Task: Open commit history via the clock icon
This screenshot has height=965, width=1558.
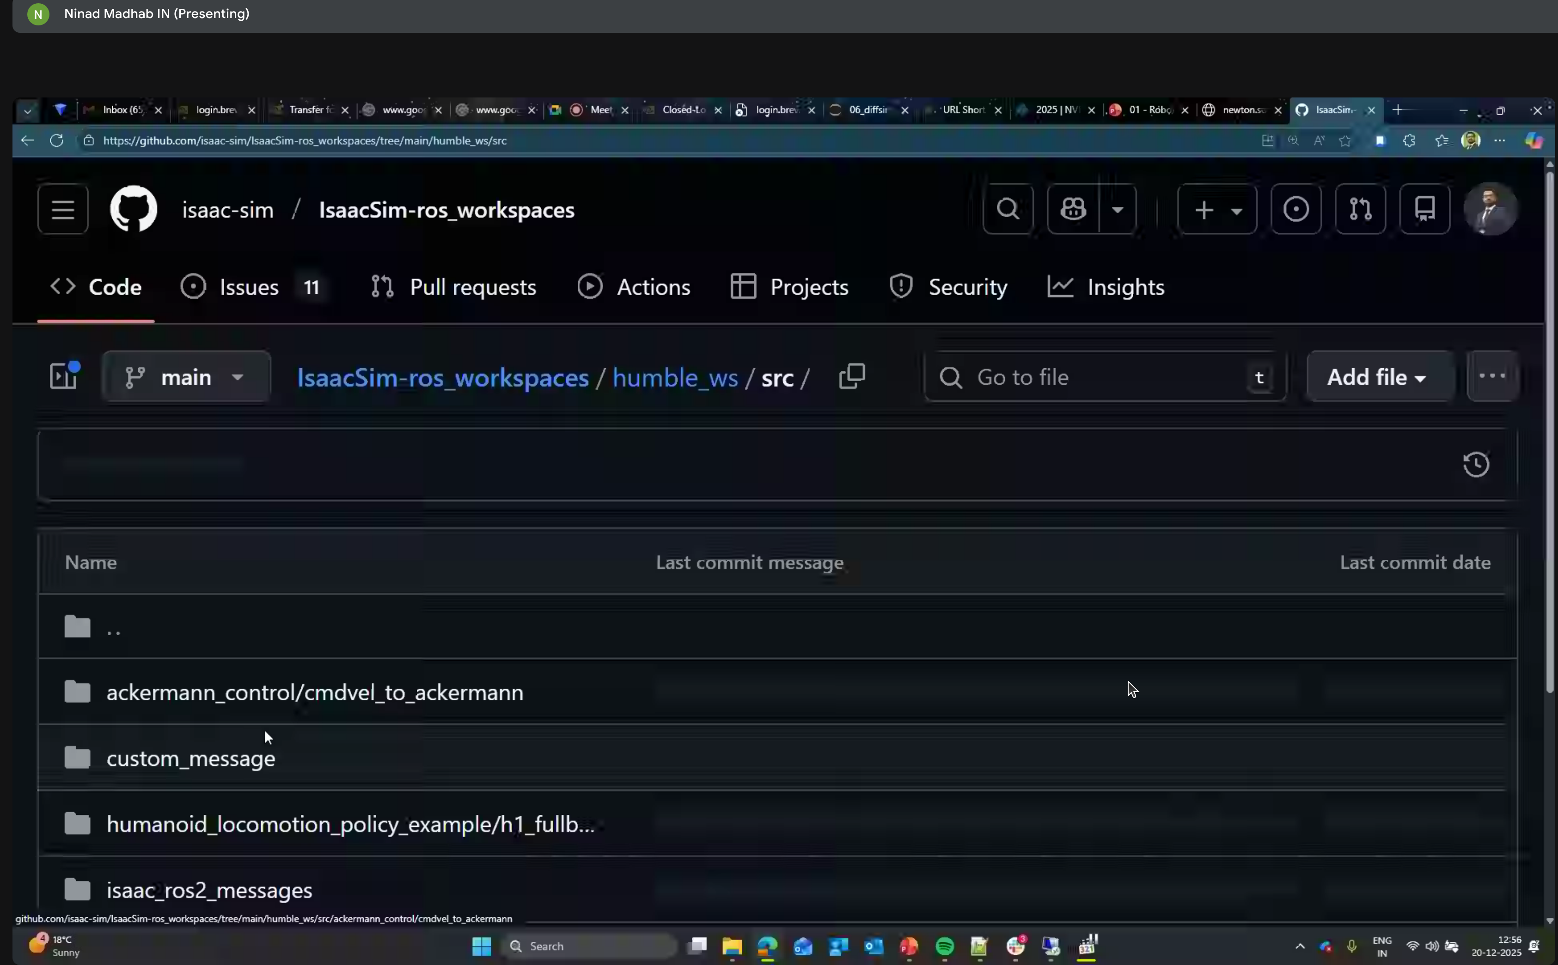Action: coord(1476,465)
